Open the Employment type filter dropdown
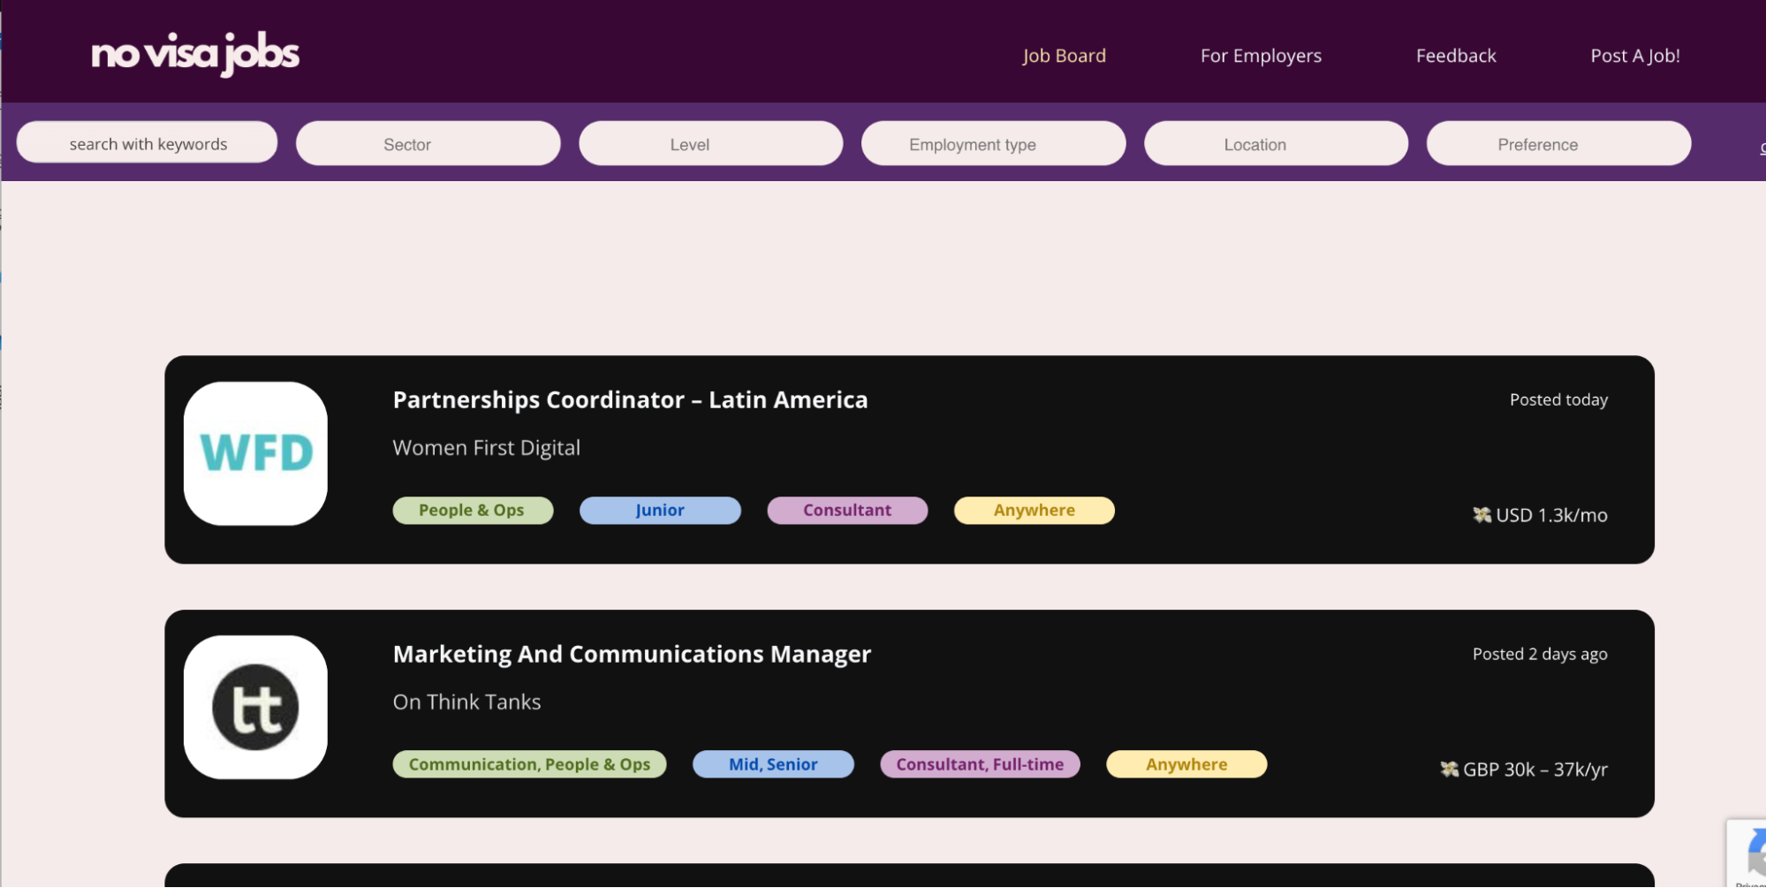 pos(993,144)
